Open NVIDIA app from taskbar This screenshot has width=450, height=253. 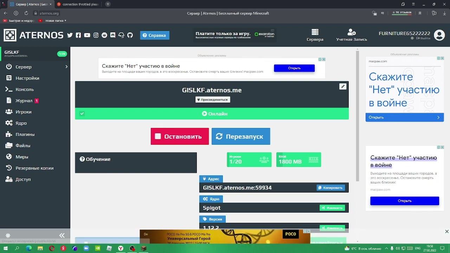[x=98, y=248]
